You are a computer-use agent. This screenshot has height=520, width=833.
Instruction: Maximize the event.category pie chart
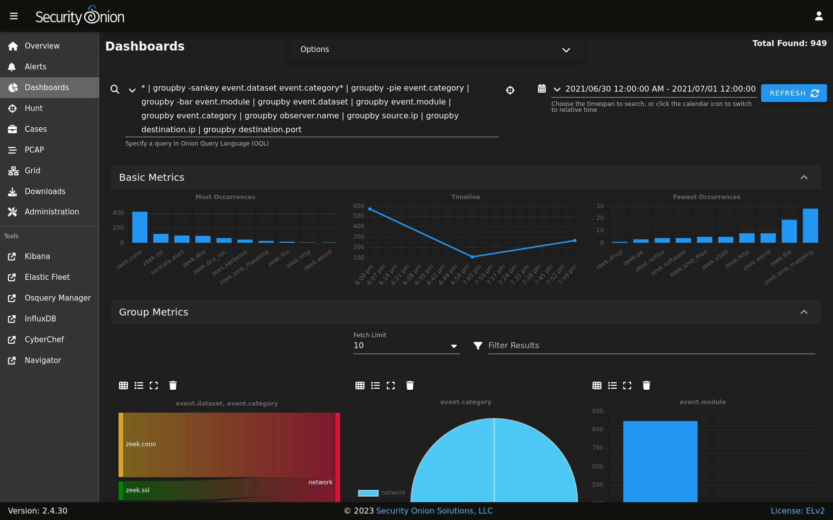click(391, 385)
